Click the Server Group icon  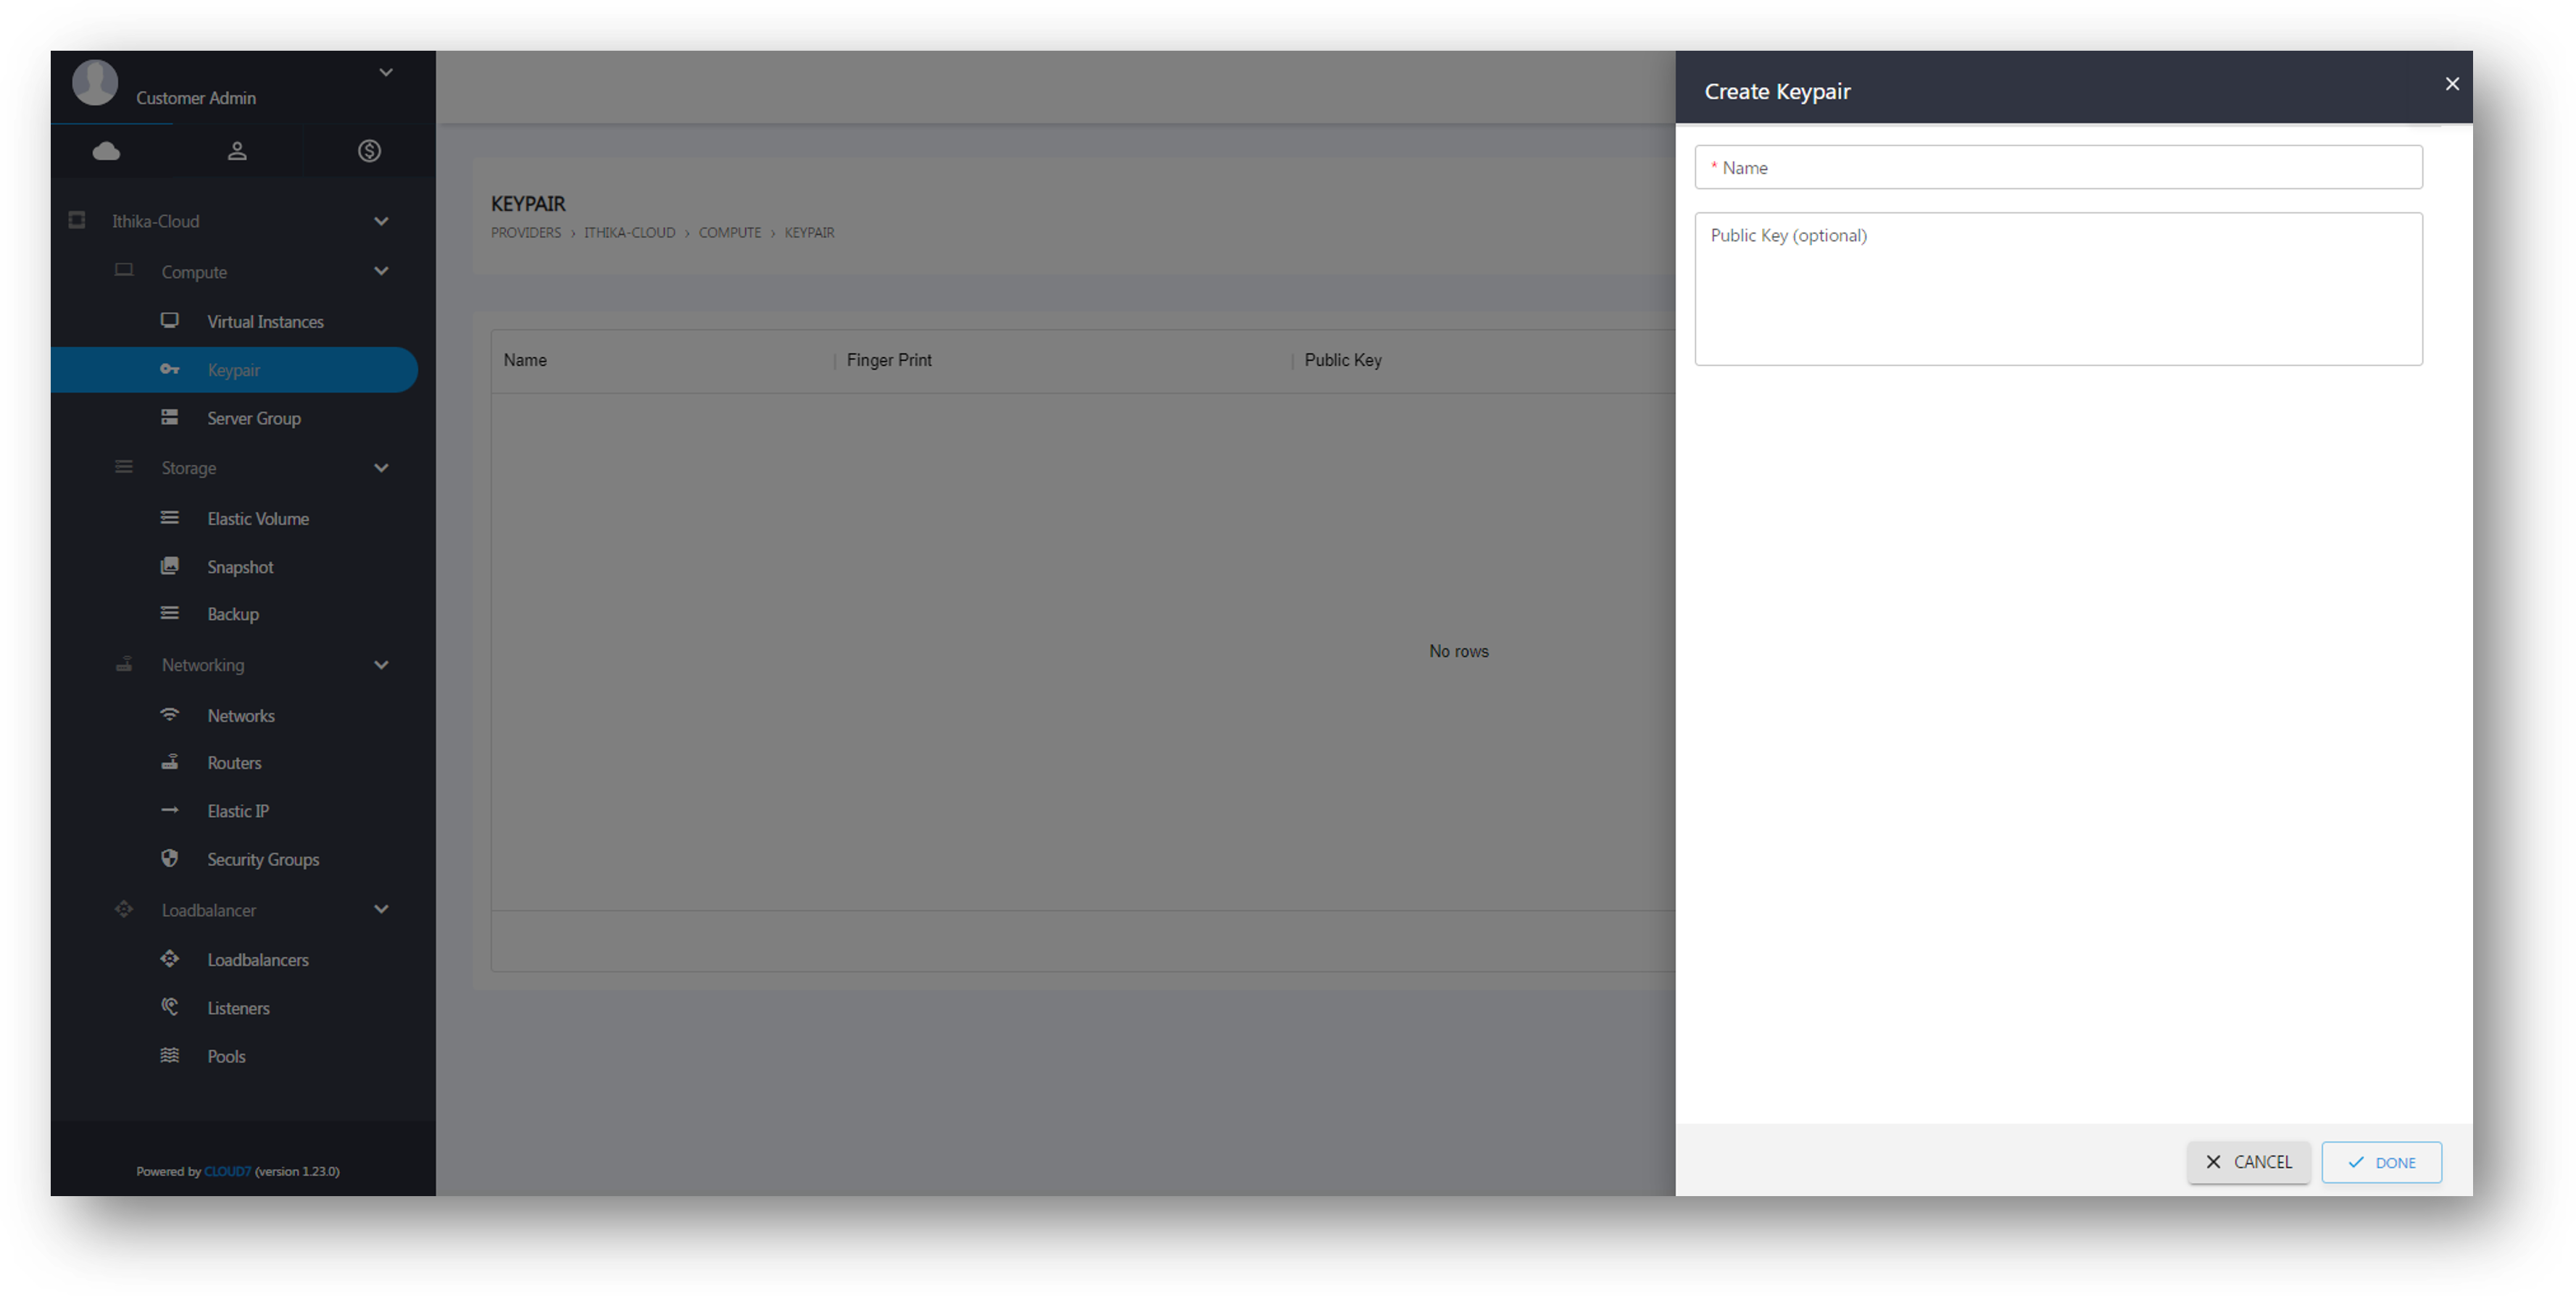coord(170,418)
